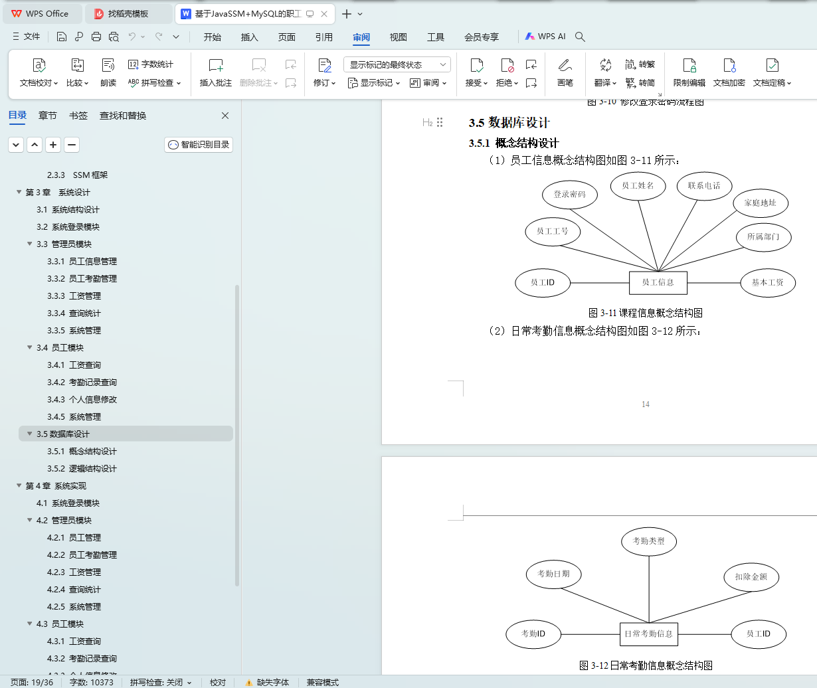Viewport: 817px width, 688px height.
Task: Open the 翻译 translate tool
Action: [605, 73]
